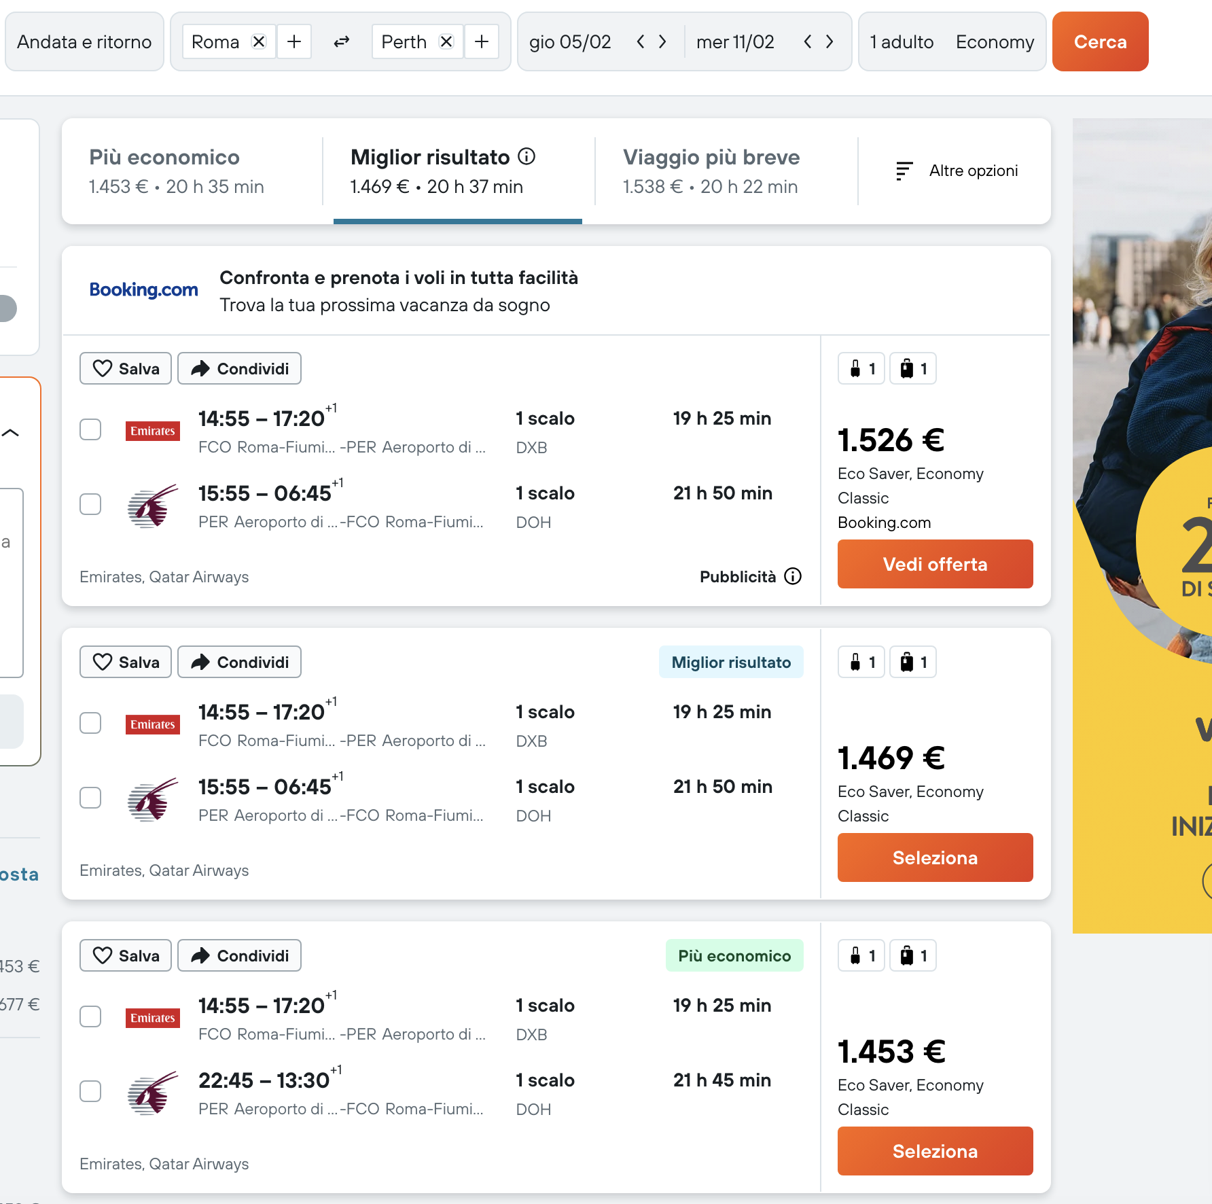Save the 1.469 € flight with heart
Viewport: 1212px width, 1204px height.
tap(126, 662)
